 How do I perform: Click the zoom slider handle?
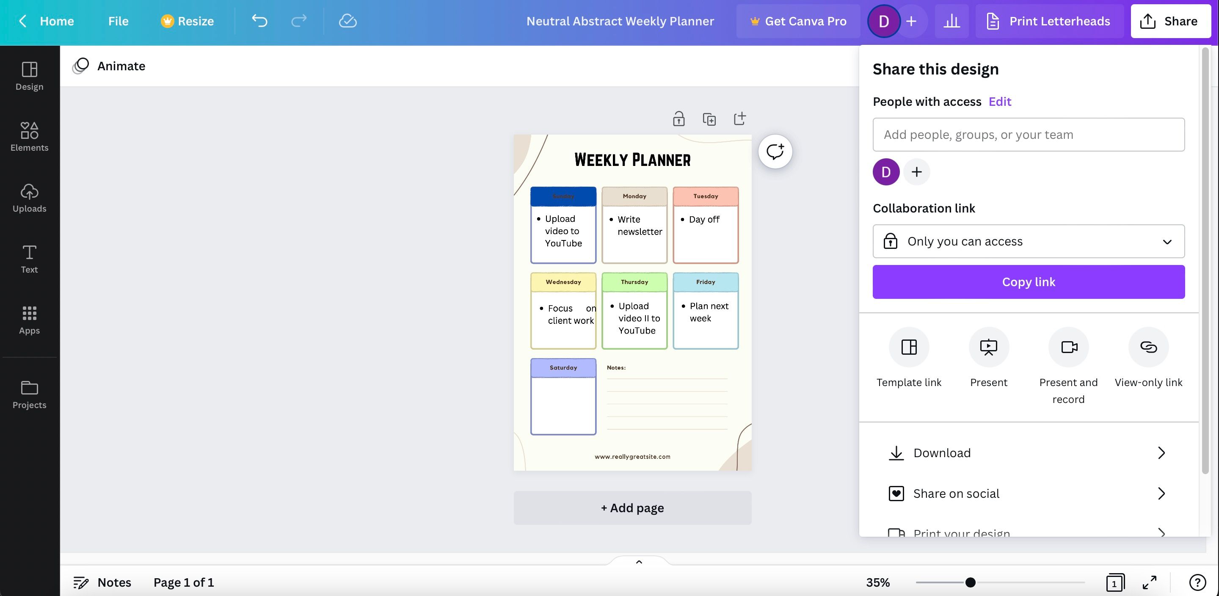click(970, 582)
